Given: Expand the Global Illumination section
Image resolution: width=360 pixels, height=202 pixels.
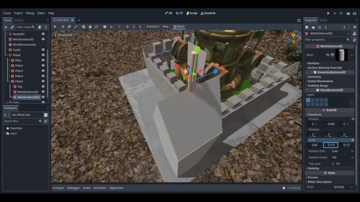Looking at the screenshot, I should 320,81.
